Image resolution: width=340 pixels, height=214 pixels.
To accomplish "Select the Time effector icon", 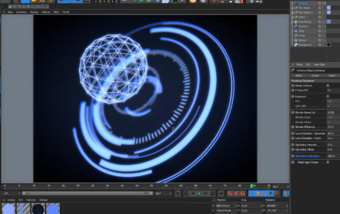I will click(x=296, y=31).
